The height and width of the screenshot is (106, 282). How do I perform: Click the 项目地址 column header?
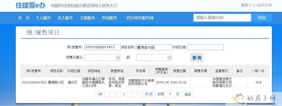(x=94, y=71)
